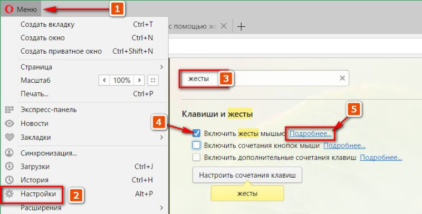The height and width of the screenshot is (214, 422).
Task: Click the Synchronization profile icon
Action: [x=9, y=153]
